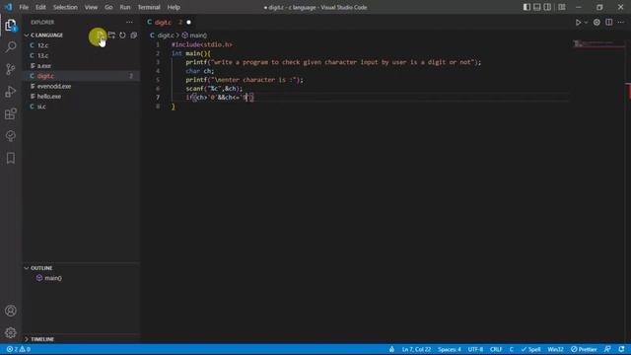The width and height of the screenshot is (631, 355).
Task: Toggle secondary side bar layout button
Action: point(547,7)
